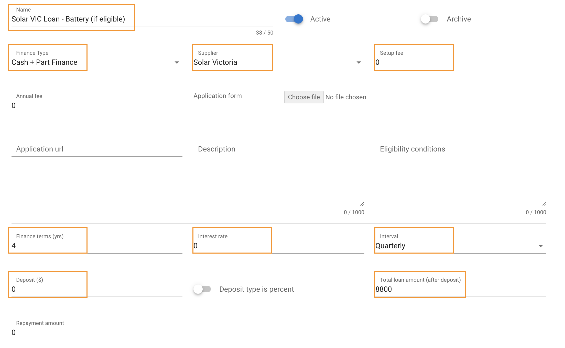Screen dimensions: 565x348
Task: Toggle the Active switch off
Action: click(x=294, y=19)
